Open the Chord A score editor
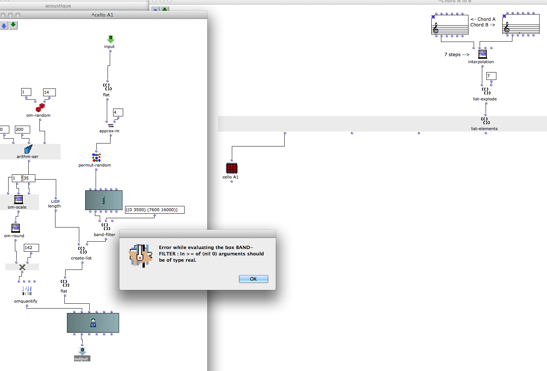The image size is (547, 371). tap(450, 25)
